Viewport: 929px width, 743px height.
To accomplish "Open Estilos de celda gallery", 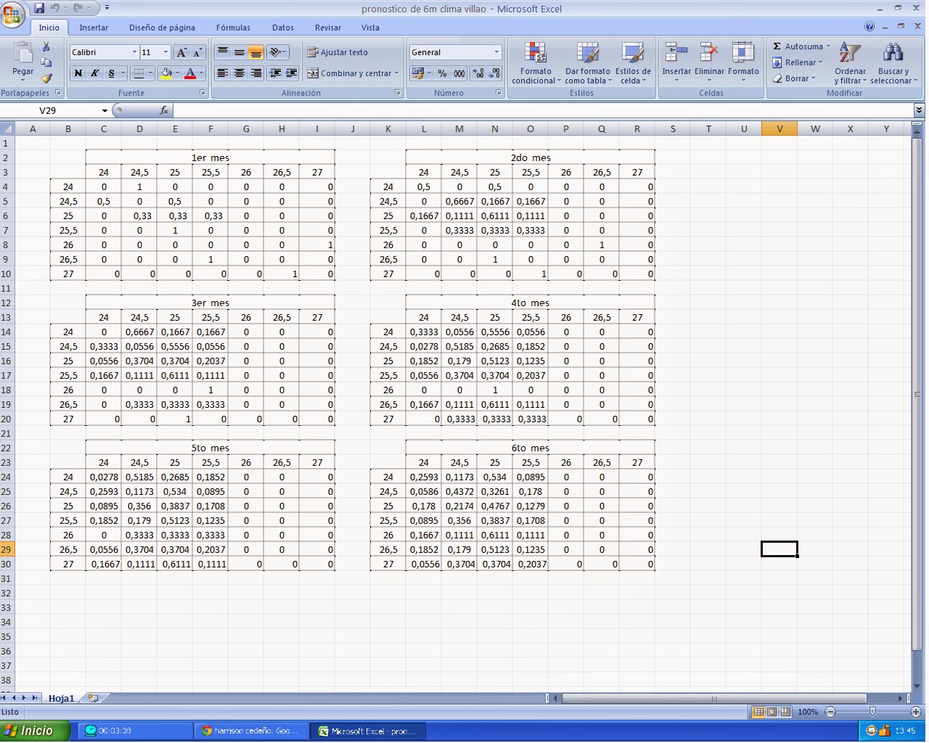I will 633,63.
